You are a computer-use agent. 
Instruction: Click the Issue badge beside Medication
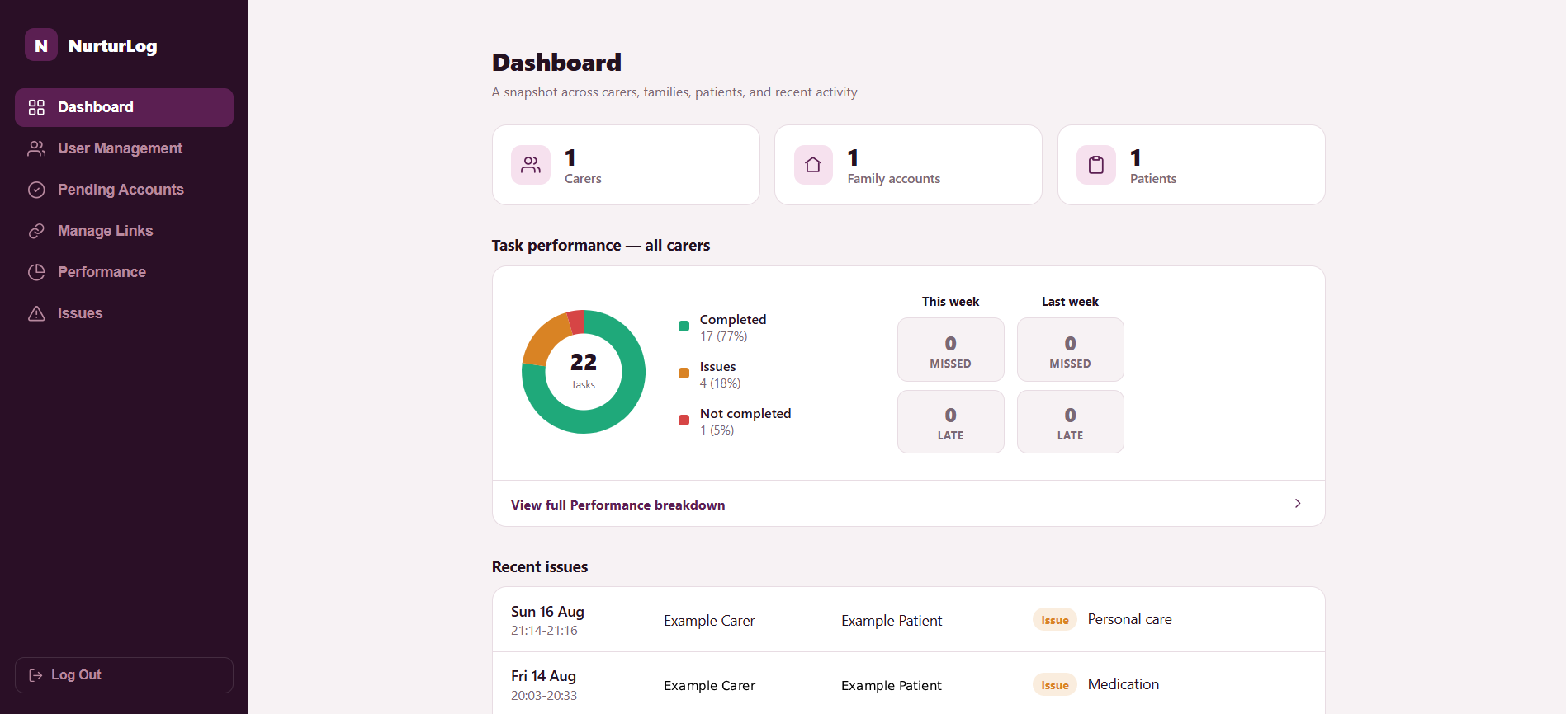[1054, 685]
